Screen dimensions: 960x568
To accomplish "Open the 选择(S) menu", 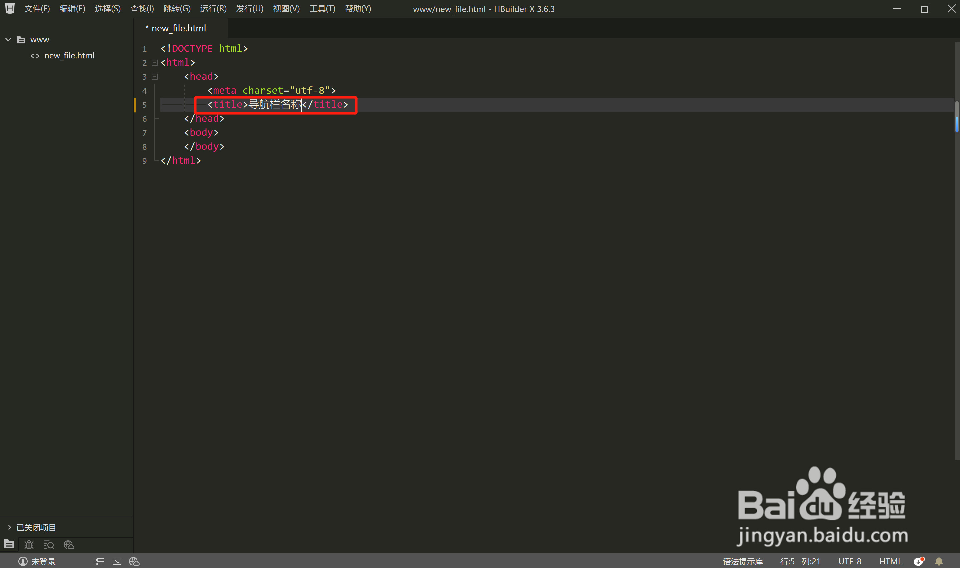I will [x=107, y=8].
